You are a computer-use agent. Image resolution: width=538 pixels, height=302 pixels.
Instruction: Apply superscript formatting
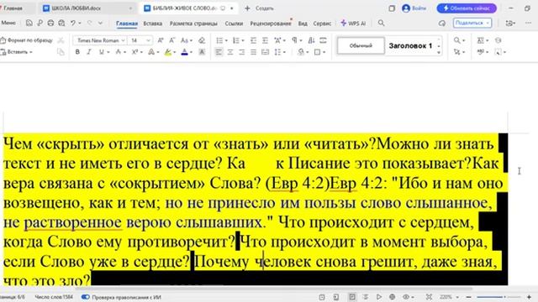pyautogui.click(x=134, y=52)
